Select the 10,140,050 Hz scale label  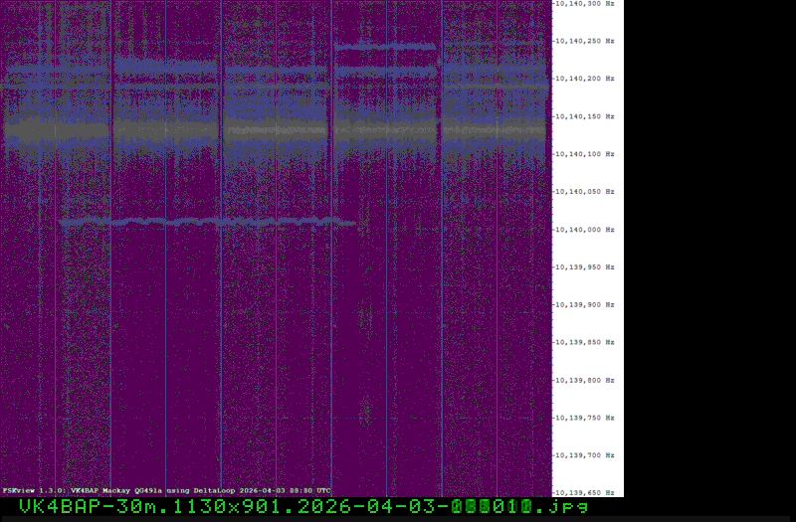pyautogui.click(x=585, y=192)
